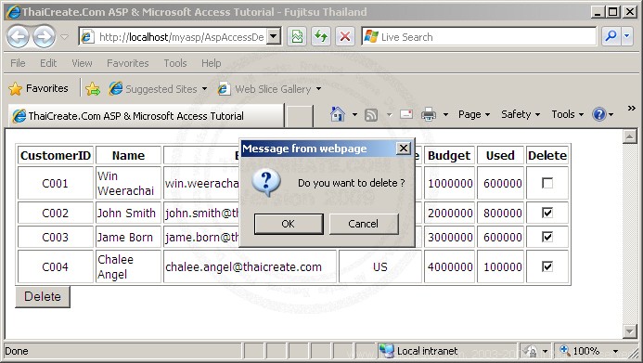Click the US country cell

coord(380,266)
